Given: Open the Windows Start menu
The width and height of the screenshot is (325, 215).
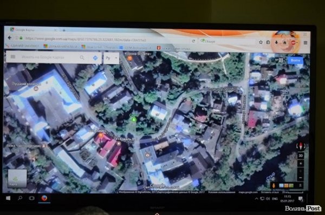Looking at the screenshot, I should [x=8, y=198].
